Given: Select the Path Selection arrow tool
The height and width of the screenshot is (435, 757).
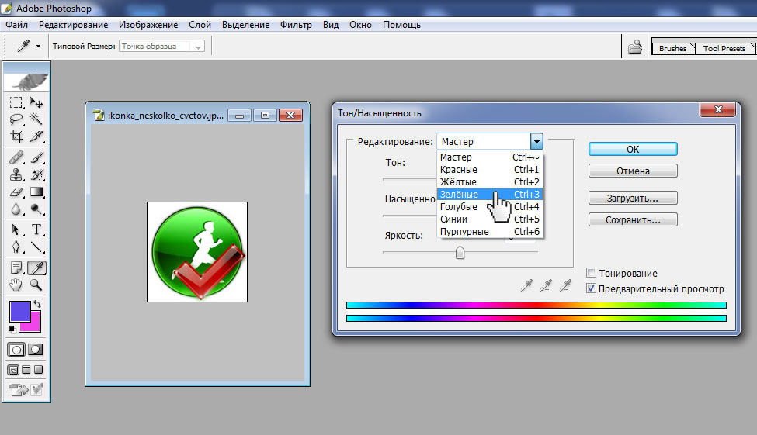Looking at the screenshot, I should point(16,230).
